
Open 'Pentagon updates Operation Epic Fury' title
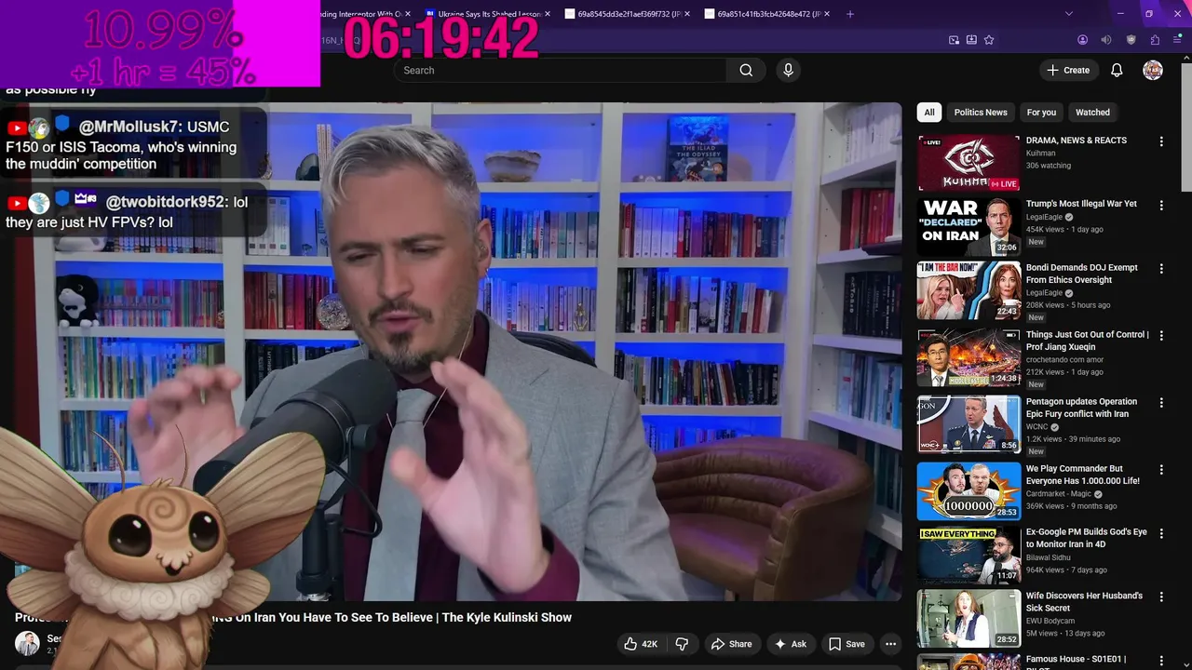coord(1081,408)
